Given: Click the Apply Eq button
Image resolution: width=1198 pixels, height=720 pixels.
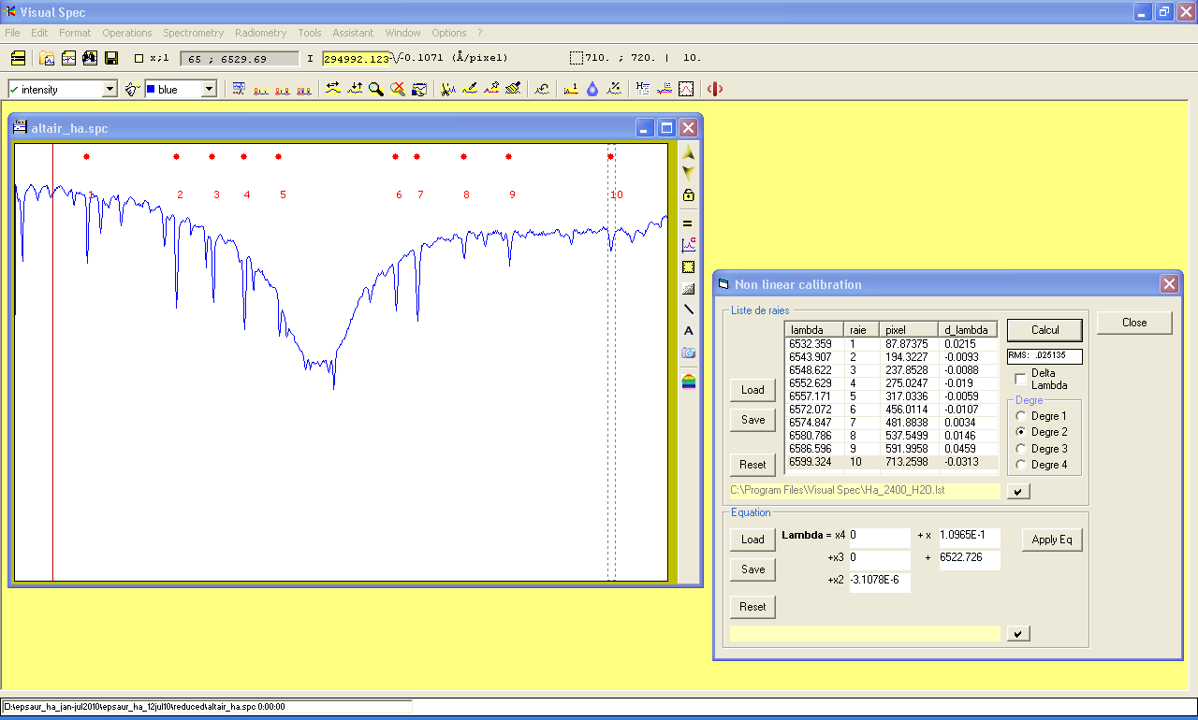Looking at the screenshot, I should coord(1051,540).
